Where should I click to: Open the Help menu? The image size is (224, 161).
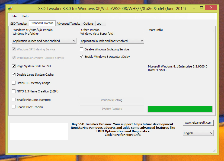pyautogui.click(x=25, y=16)
